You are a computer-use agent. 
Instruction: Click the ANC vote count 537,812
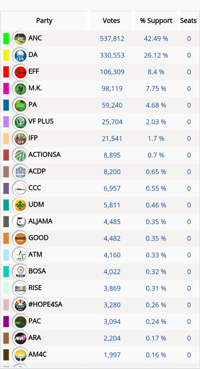[x=112, y=39]
